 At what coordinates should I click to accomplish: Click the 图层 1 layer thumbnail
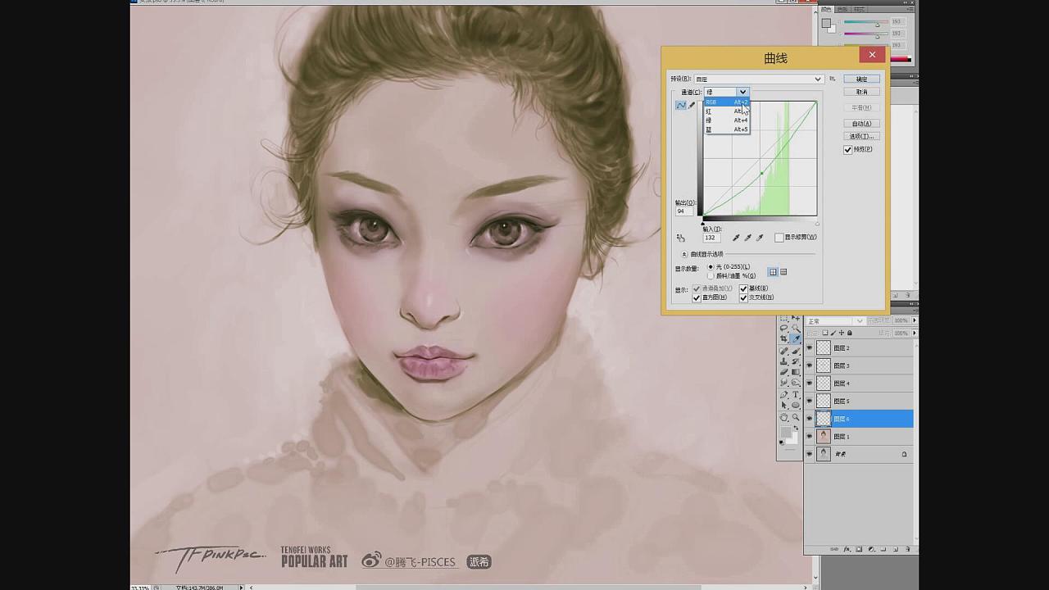(824, 437)
